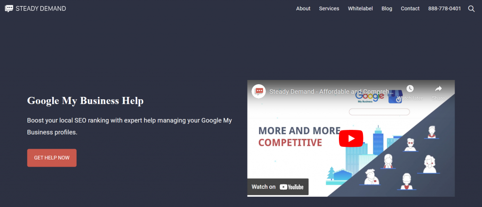Click the Watch later clock icon
Image resolution: width=482 pixels, height=207 pixels.
click(410, 89)
